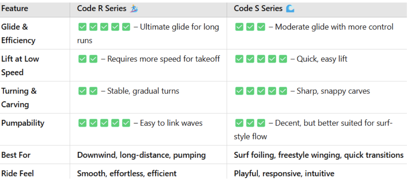The width and height of the screenshot is (408, 184).
Task: Click 'Playful, responsive, intuitive' cell text
Action: 284,174
